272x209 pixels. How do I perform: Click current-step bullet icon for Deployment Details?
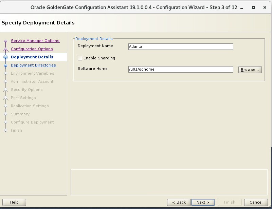[x=5, y=57]
